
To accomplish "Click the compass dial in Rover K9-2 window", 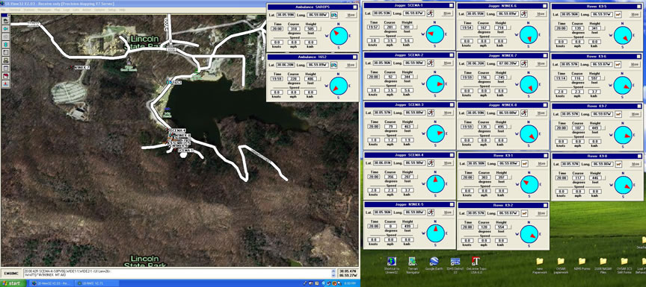I will [529, 233].
